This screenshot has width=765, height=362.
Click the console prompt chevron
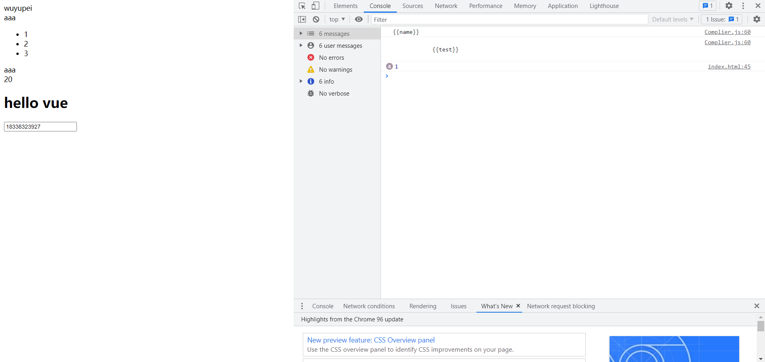click(x=386, y=76)
